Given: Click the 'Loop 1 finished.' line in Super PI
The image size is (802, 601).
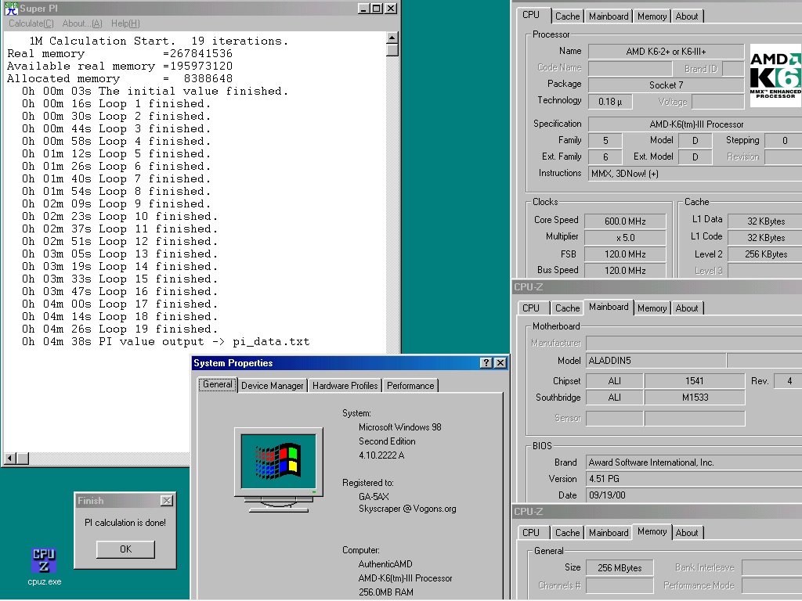Looking at the screenshot, I should tap(116, 104).
